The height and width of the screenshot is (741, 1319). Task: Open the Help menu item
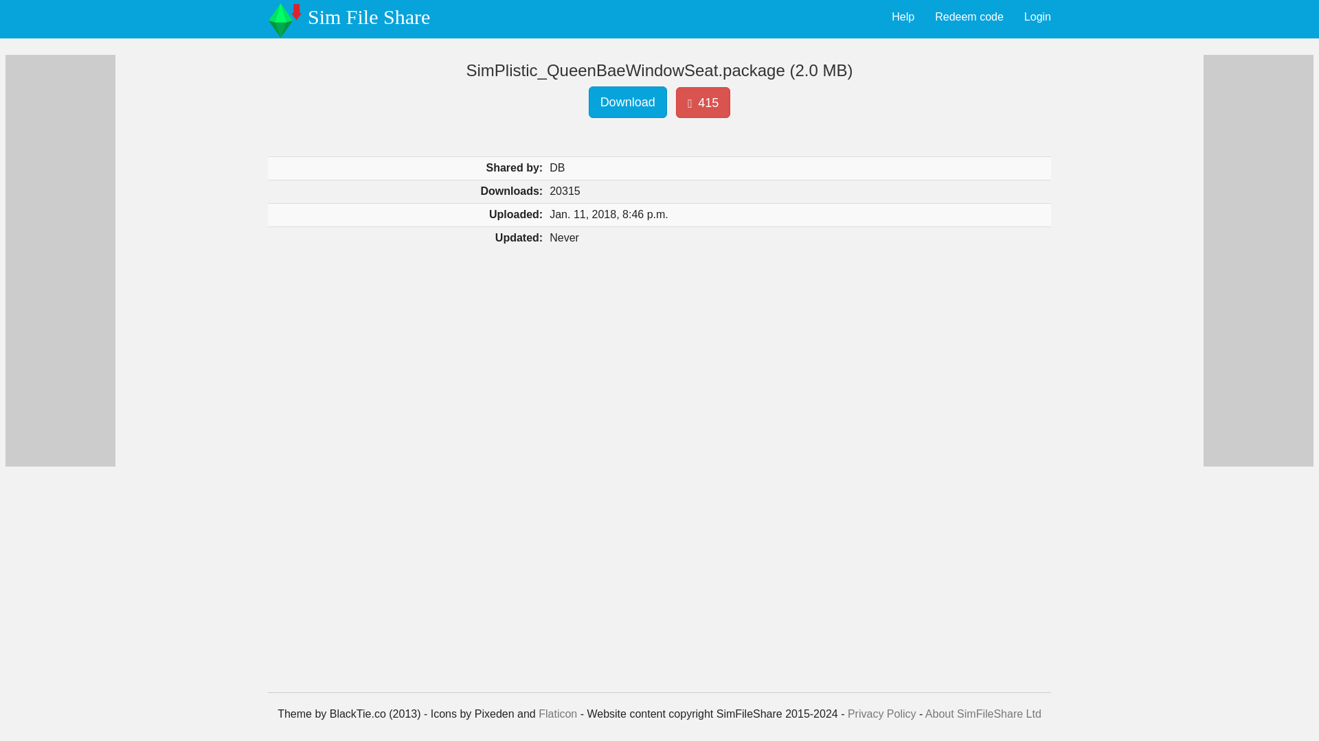tap(903, 17)
